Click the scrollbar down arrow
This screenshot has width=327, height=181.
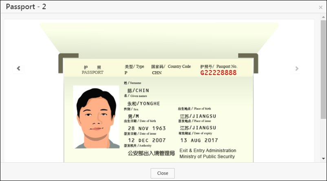[x=323, y=159]
